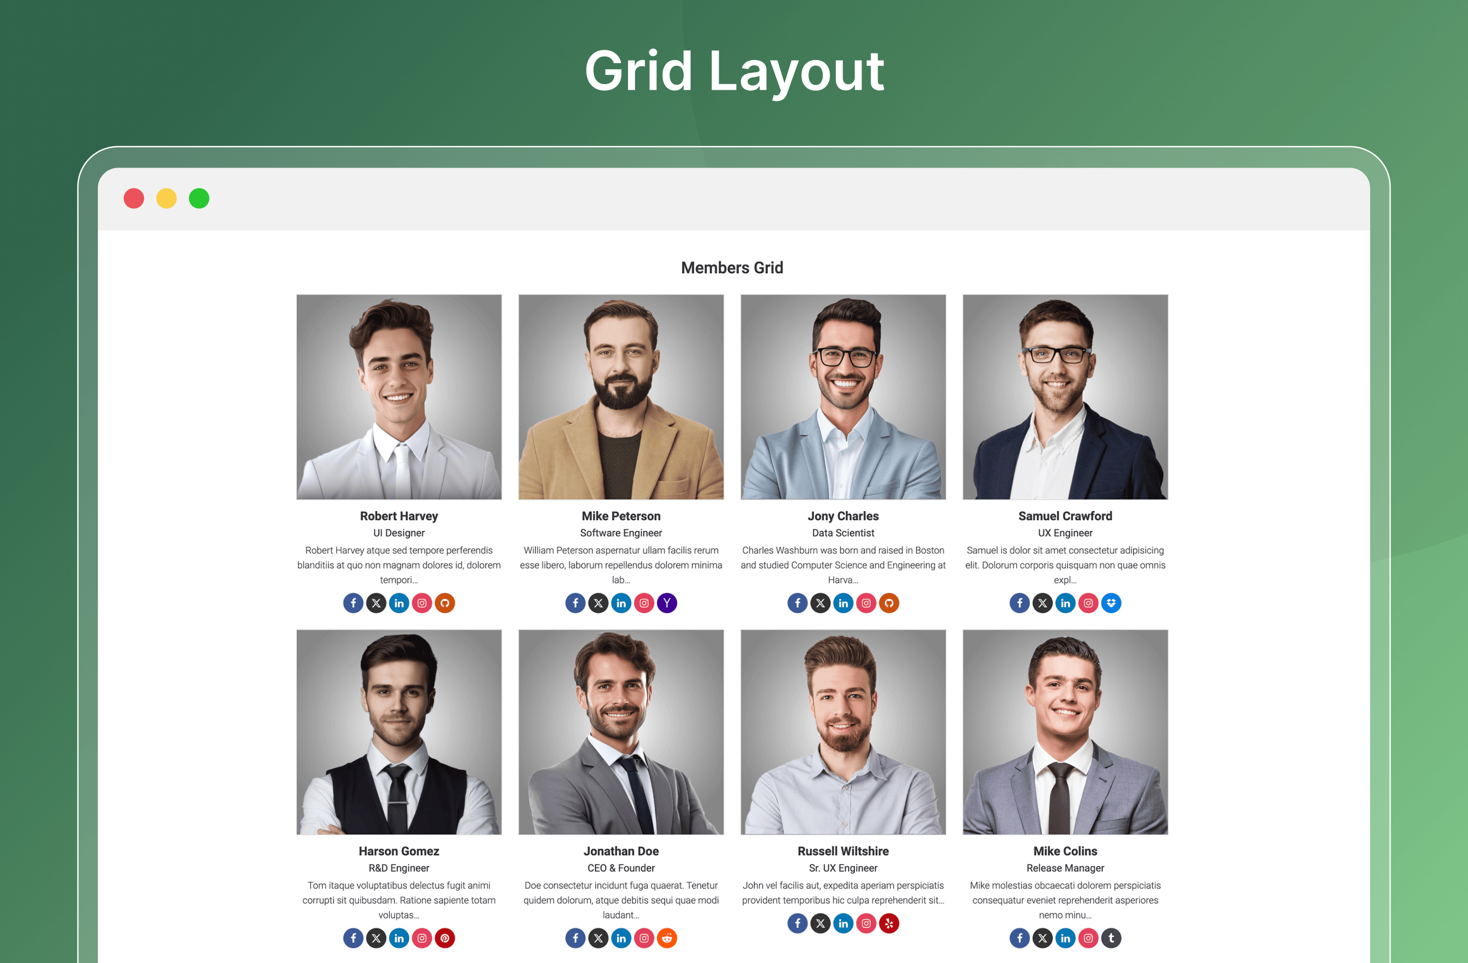
Task: Open the Russell Wiltshire name link
Action: (843, 851)
